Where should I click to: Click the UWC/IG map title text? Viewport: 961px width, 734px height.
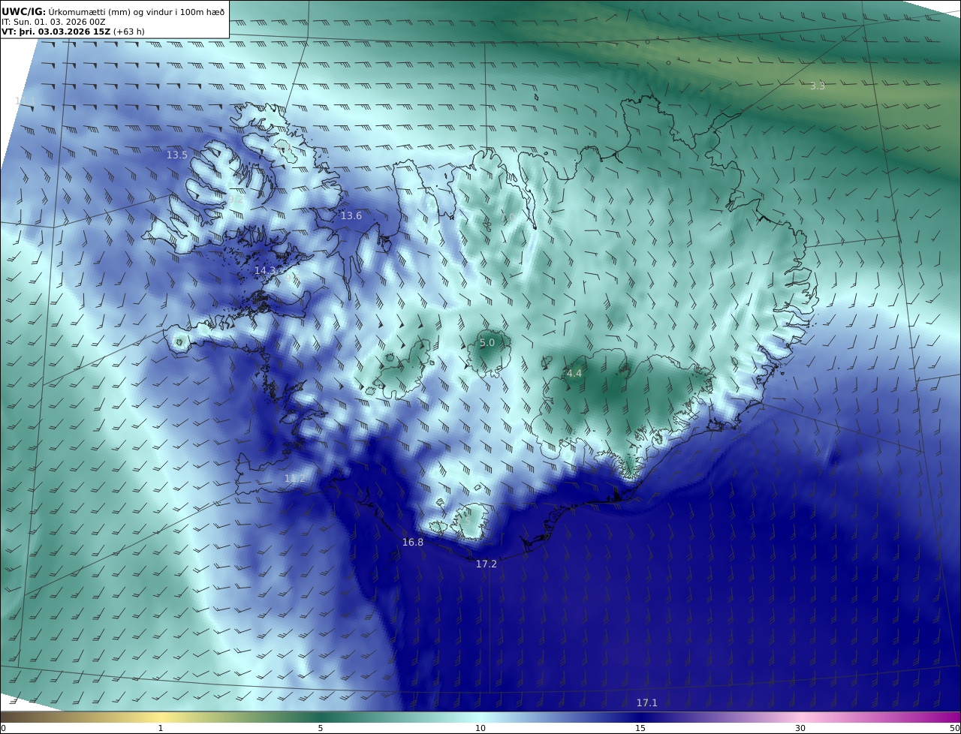(x=113, y=11)
